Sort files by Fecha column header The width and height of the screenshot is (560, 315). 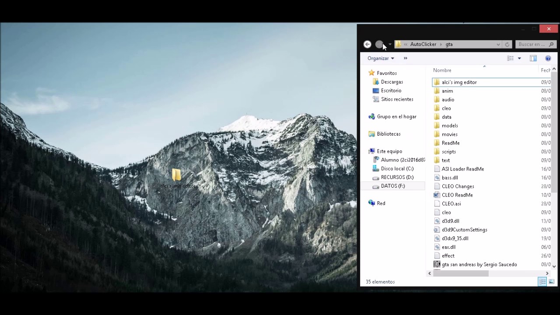click(x=546, y=70)
